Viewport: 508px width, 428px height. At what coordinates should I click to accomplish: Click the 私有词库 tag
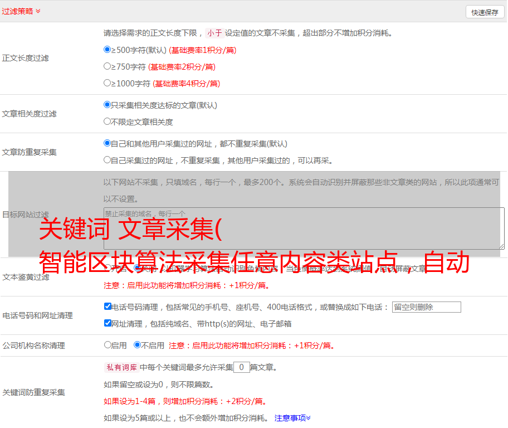coord(122,367)
